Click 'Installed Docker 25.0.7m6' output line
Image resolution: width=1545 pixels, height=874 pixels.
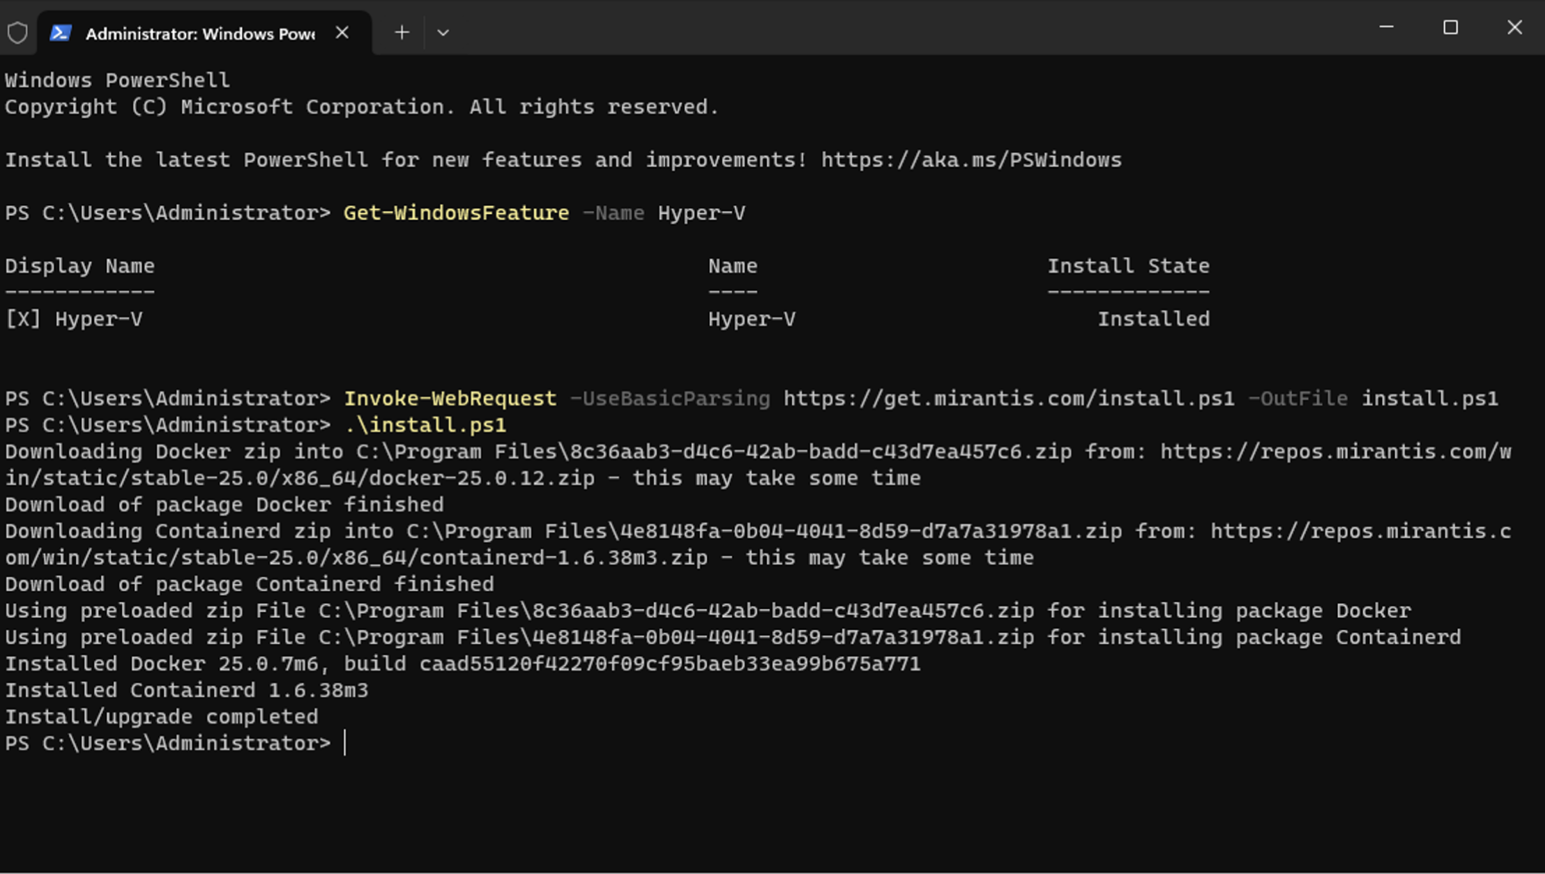463,663
